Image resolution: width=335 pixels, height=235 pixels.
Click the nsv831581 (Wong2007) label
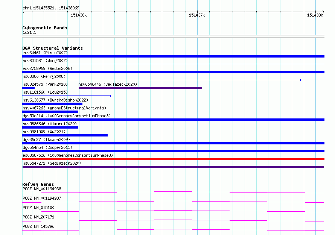pyautogui.click(x=45, y=61)
